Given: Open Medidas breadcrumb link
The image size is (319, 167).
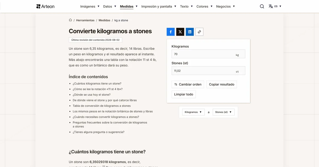Looking at the screenshot, I should pos(104,20).
